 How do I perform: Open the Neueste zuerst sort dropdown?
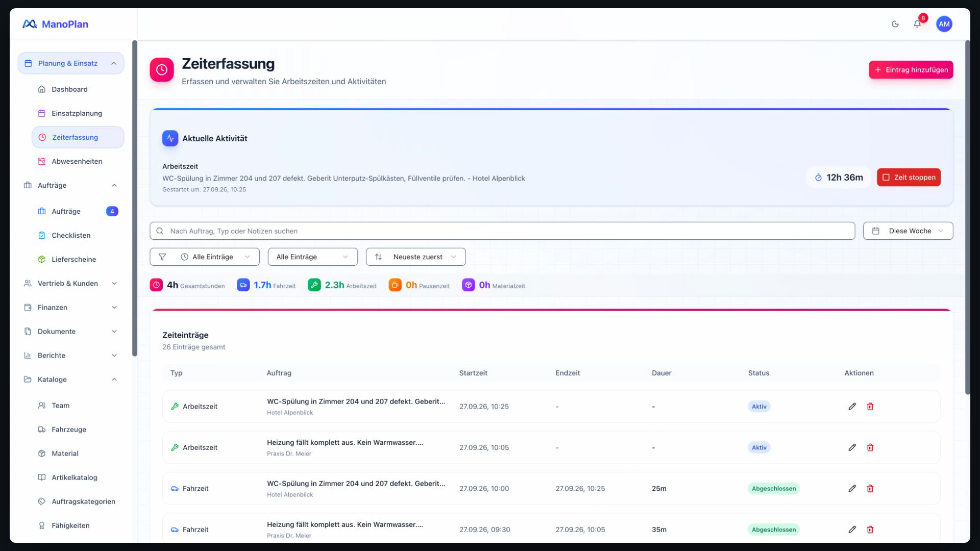point(415,257)
